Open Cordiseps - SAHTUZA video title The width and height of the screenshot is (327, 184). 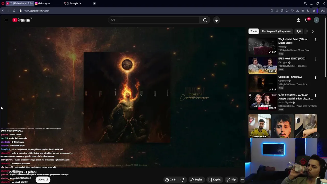(x=290, y=77)
